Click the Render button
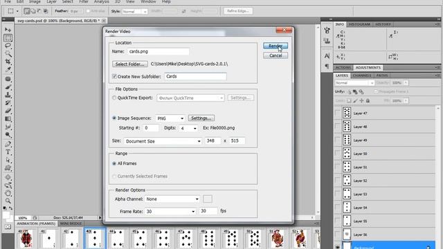The width and height of the screenshot is (443, 249). (x=275, y=46)
